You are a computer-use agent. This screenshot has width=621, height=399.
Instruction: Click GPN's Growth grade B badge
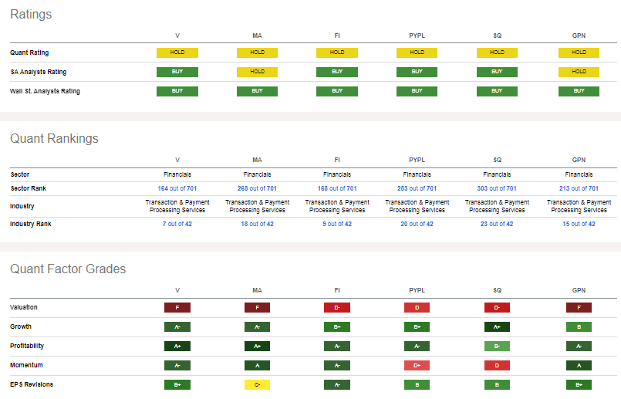pyautogui.click(x=579, y=327)
